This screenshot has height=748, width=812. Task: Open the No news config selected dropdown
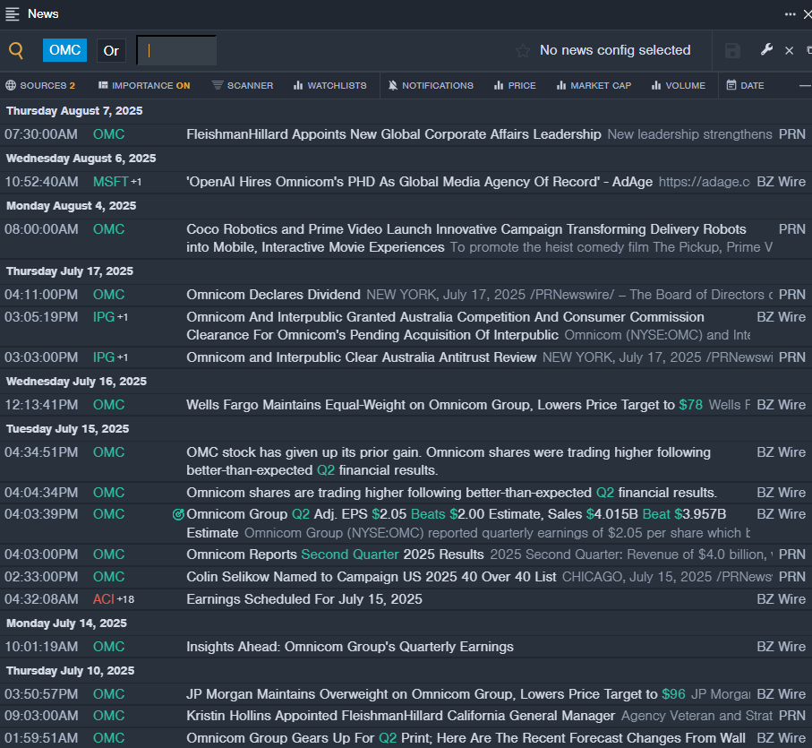click(615, 50)
